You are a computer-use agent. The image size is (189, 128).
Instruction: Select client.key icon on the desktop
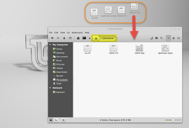(135, 8)
